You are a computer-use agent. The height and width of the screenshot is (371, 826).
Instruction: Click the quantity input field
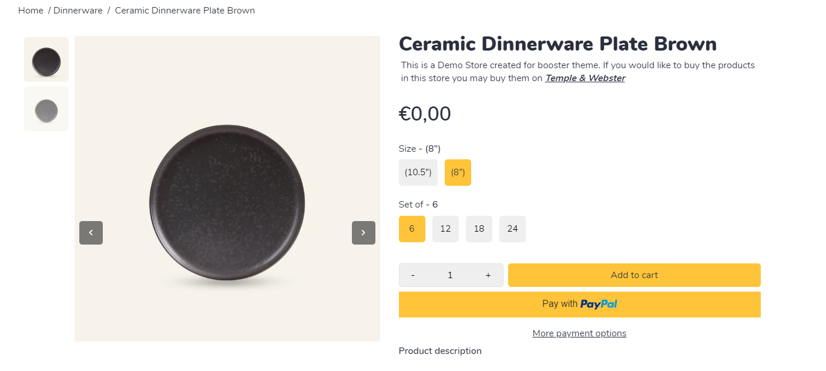tap(451, 275)
